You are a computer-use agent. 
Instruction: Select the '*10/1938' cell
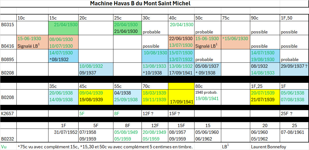(x=152, y=73)
